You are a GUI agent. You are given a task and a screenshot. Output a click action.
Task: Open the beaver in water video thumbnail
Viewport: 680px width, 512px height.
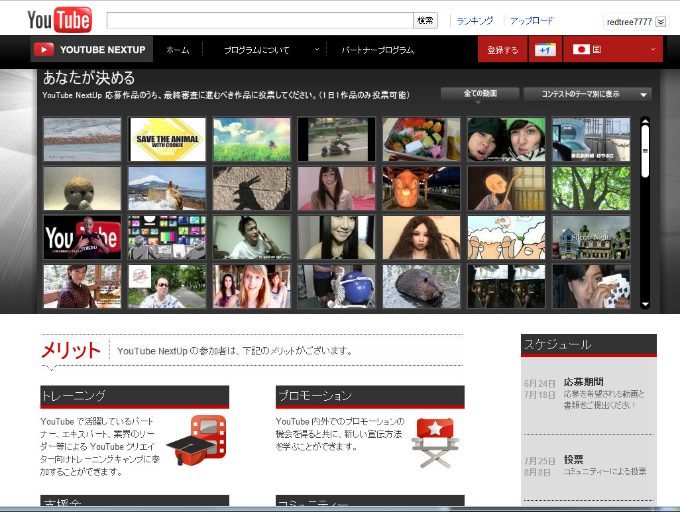click(x=421, y=287)
